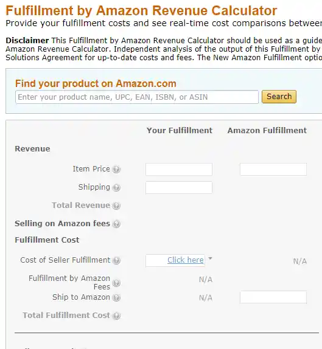
Task: Click the Cost of Seller Fulfillment field
Action: pos(175,261)
